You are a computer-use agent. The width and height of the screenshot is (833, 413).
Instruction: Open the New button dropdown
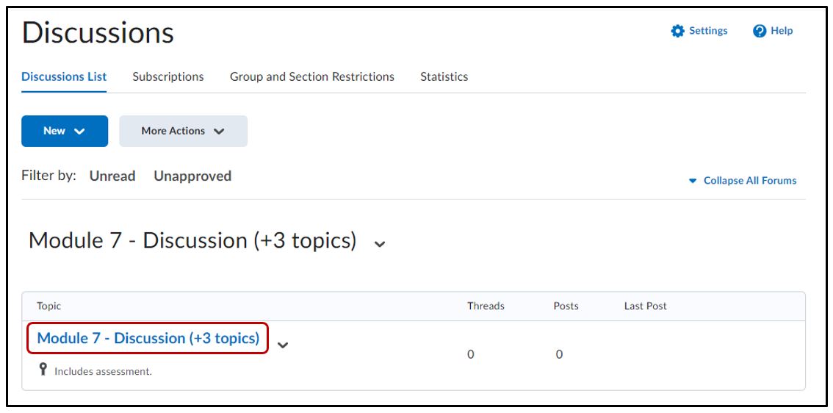(x=65, y=131)
